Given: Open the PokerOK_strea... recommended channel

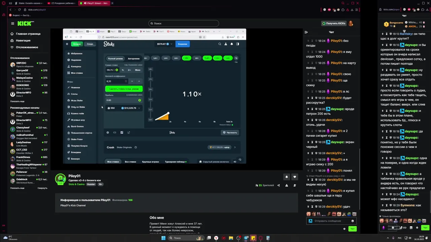Looking at the screenshot, I should 29,114.
